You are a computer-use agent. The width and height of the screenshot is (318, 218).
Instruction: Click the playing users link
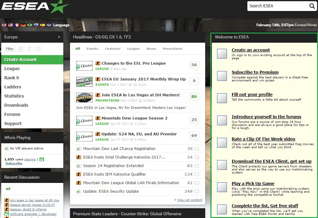(30, 159)
